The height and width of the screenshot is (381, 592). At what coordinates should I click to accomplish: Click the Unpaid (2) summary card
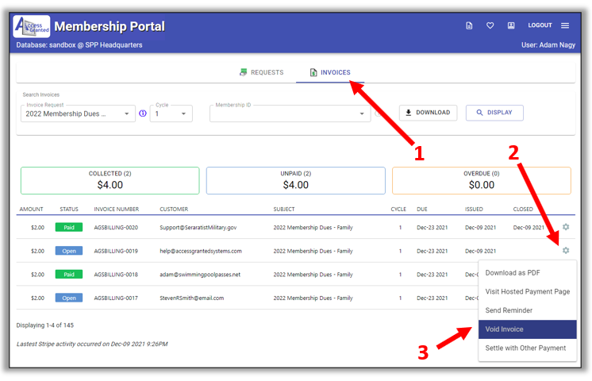click(x=296, y=180)
